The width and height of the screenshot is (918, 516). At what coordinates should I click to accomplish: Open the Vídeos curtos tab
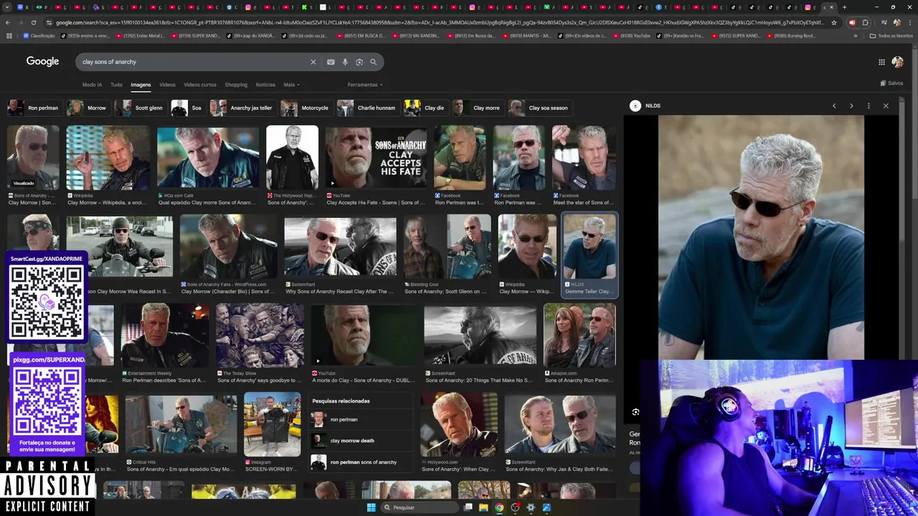tap(200, 85)
